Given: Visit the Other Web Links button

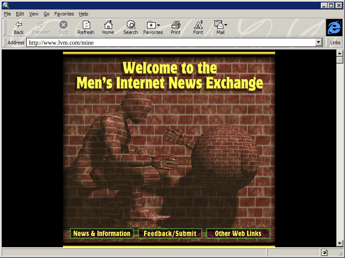Looking at the screenshot, I should (238, 233).
